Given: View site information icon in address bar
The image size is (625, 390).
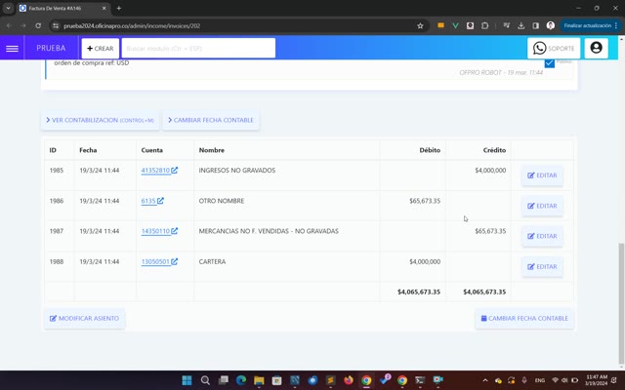Looking at the screenshot, I should 56,26.
